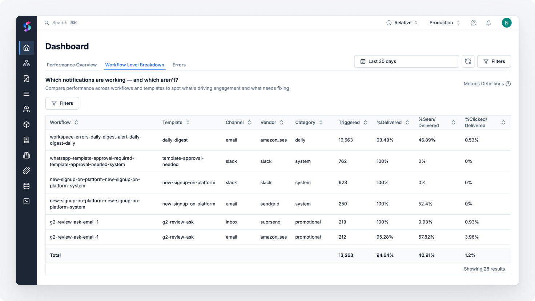Open the Production environment dropdown
This screenshot has height=301, width=535.
[445, 22]
